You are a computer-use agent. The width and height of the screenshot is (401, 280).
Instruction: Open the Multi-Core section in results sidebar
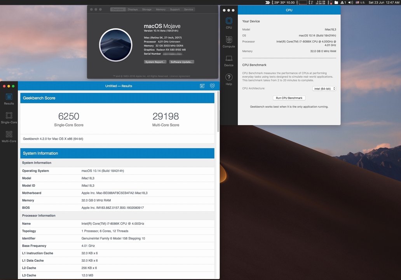click(x=9, y=136)
